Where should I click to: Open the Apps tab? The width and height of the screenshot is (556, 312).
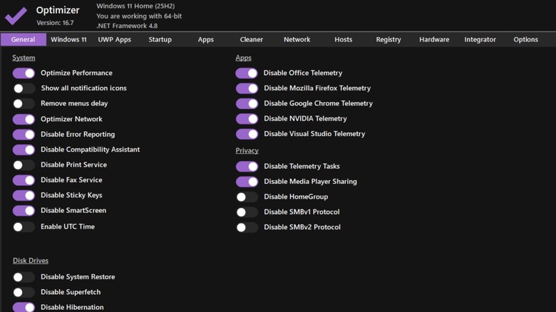click(x=206, y=39)
